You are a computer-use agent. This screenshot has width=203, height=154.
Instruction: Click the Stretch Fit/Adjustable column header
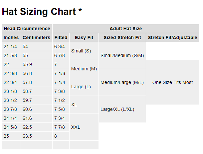coord(172,38)
